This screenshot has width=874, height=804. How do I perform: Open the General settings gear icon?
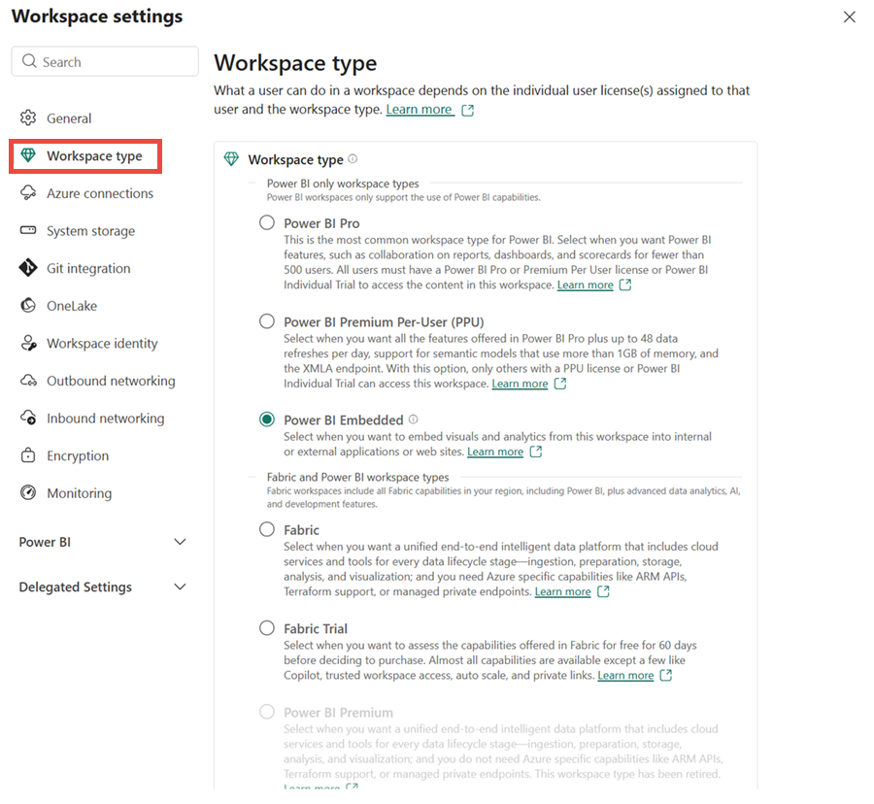pyautogui.click(x=27, y=117)
